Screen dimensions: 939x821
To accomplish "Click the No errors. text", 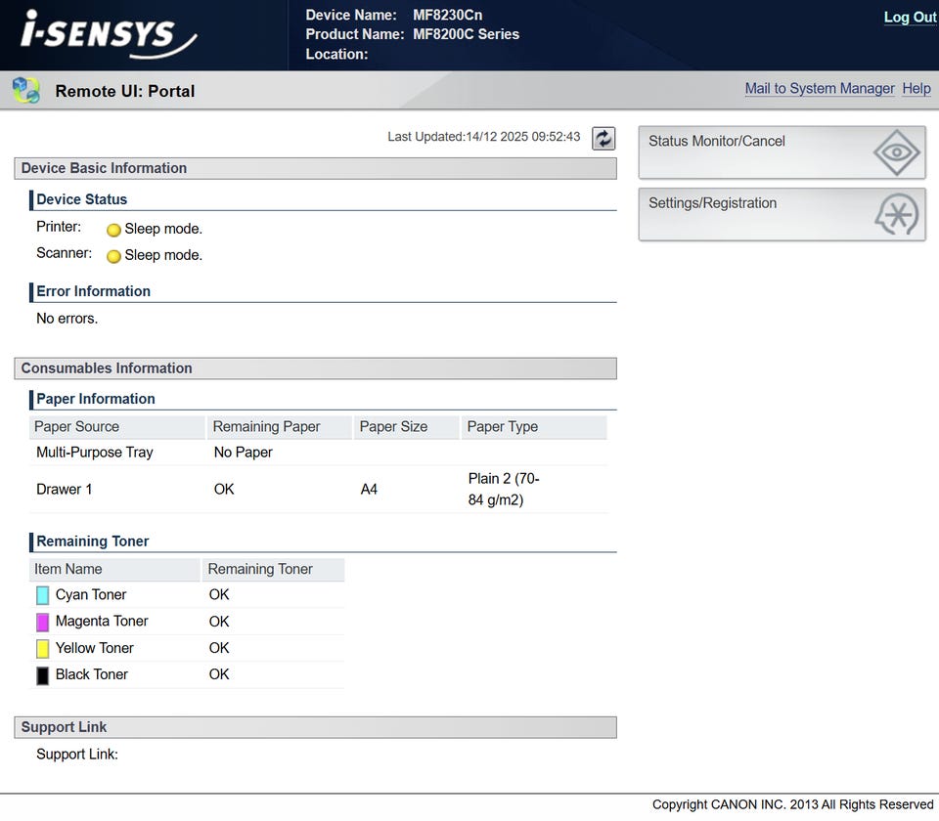I will click(x=67, y=319).
